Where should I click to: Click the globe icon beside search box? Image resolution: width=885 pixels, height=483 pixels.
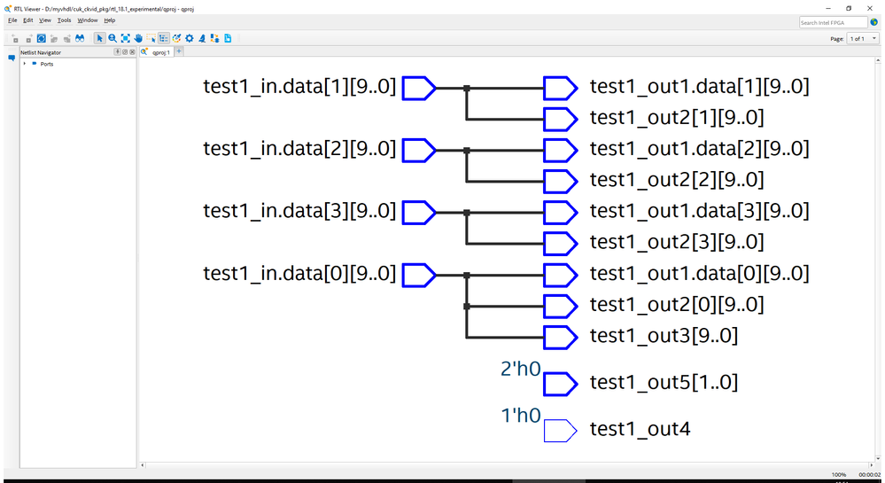874,21
